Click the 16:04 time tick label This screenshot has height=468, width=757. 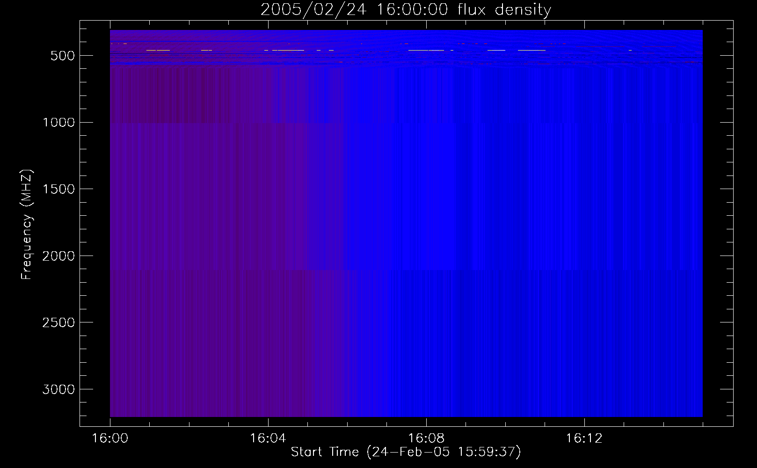click(x=268, y=439)
